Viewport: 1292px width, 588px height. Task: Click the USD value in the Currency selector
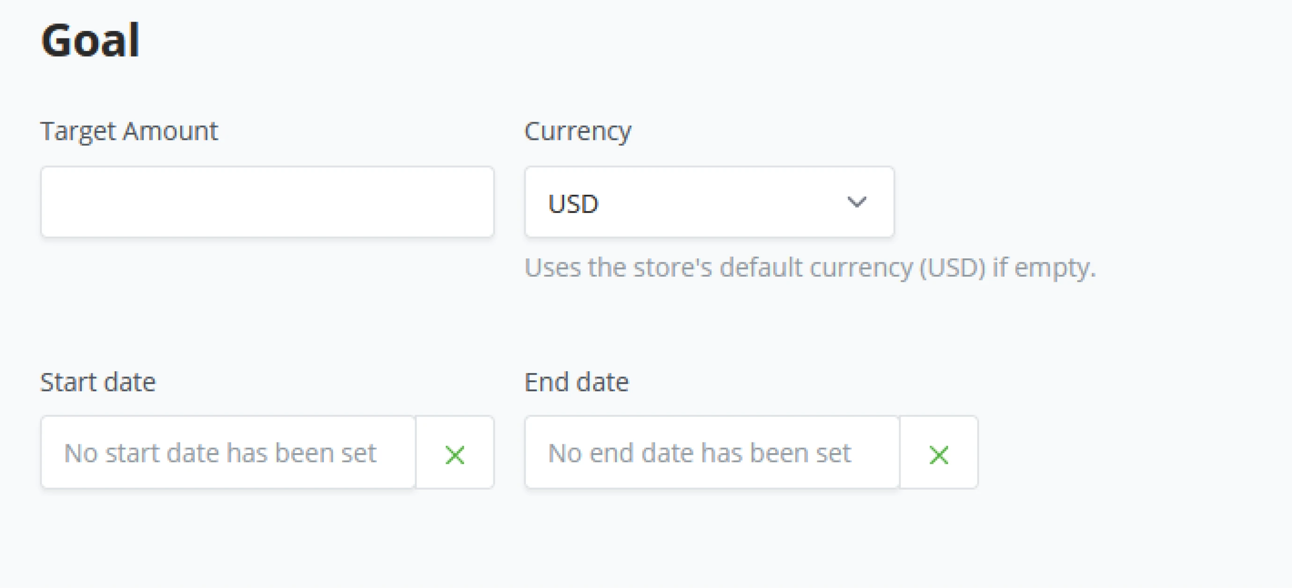[x=573, y=204]
